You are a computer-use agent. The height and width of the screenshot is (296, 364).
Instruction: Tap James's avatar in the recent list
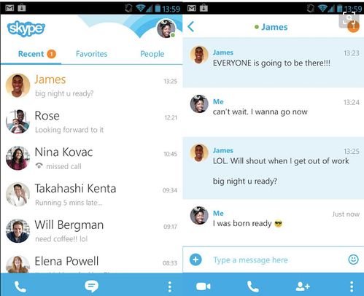tap(18, 85)
